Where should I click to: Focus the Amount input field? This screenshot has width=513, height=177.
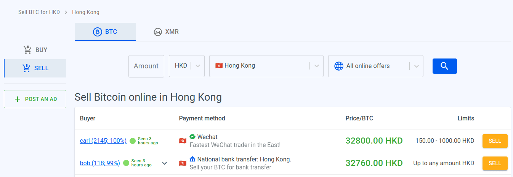(x=146, y=66)
